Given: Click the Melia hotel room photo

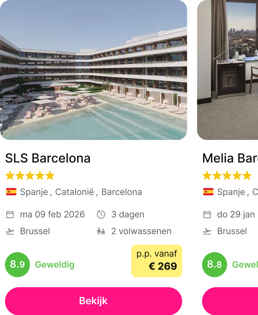Looking at the screenshot, I should 227,70.
